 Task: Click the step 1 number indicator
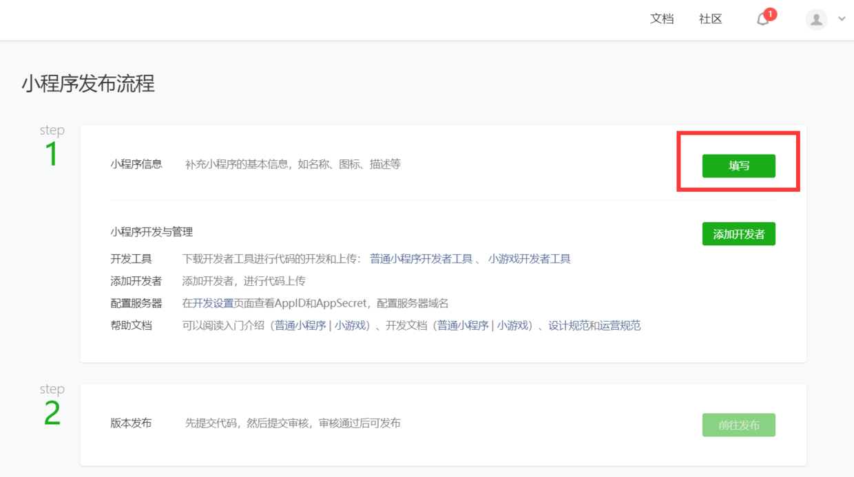coord(52,155)
